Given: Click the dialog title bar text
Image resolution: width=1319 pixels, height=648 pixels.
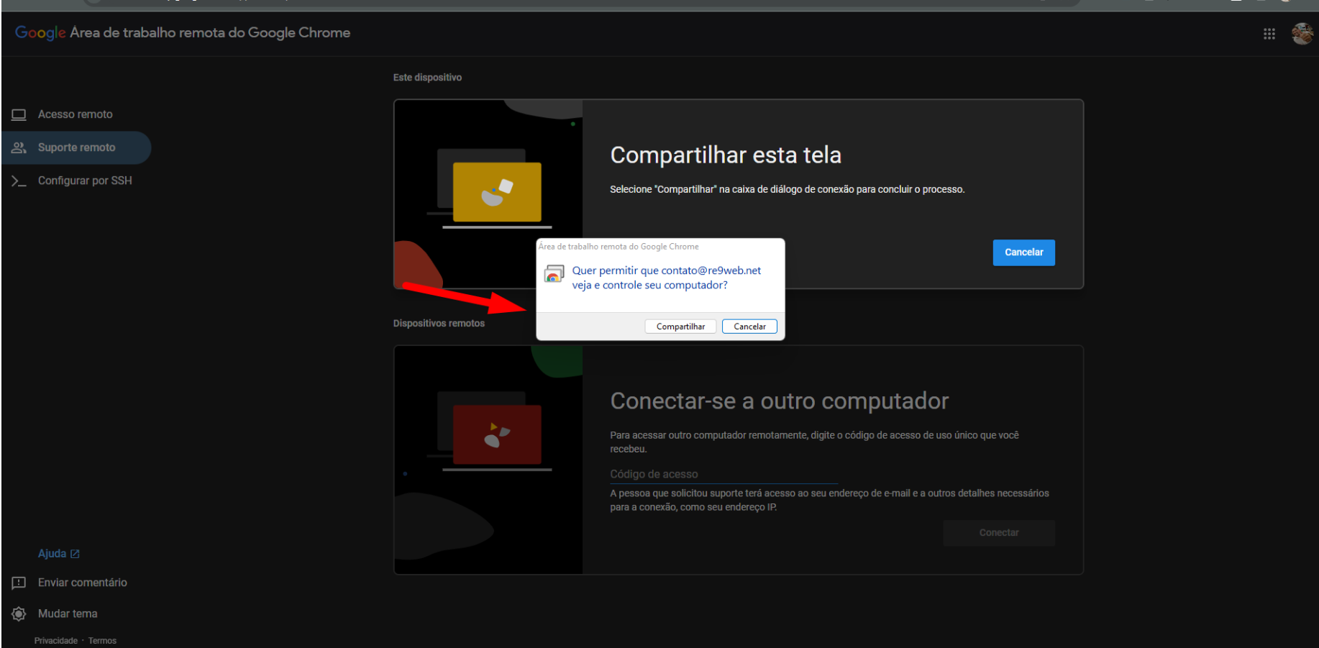Looking at the screenshot, I should [x=619, y=247].
